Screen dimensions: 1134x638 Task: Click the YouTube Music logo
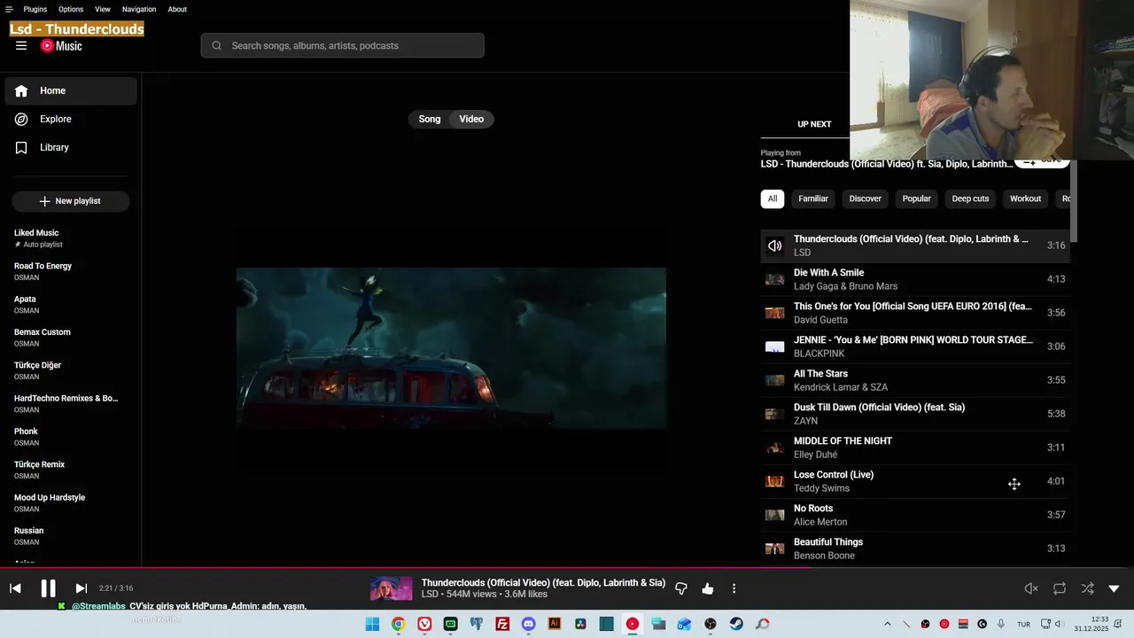point(61,46)
